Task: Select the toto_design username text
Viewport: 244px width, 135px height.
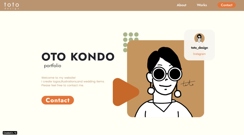Action: tap(199, 48)
